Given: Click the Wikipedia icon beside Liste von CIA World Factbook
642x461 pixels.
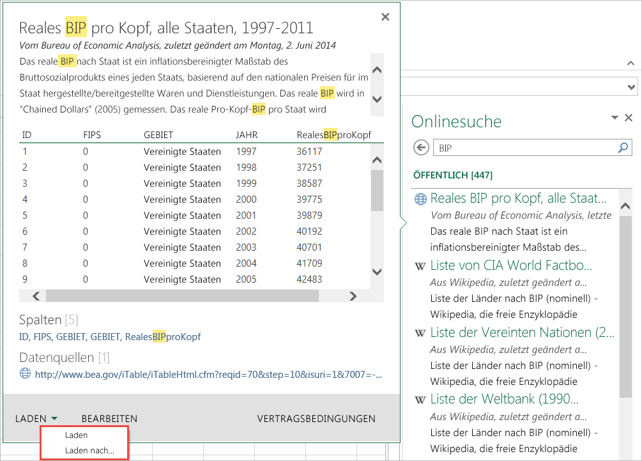Looking at the screenshot, I should pos(420,267).
